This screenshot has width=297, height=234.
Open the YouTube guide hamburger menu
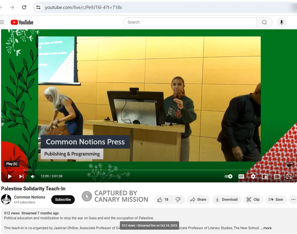[x=2, y=22]
